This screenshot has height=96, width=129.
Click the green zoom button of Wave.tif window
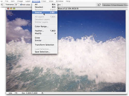(14, 8)
